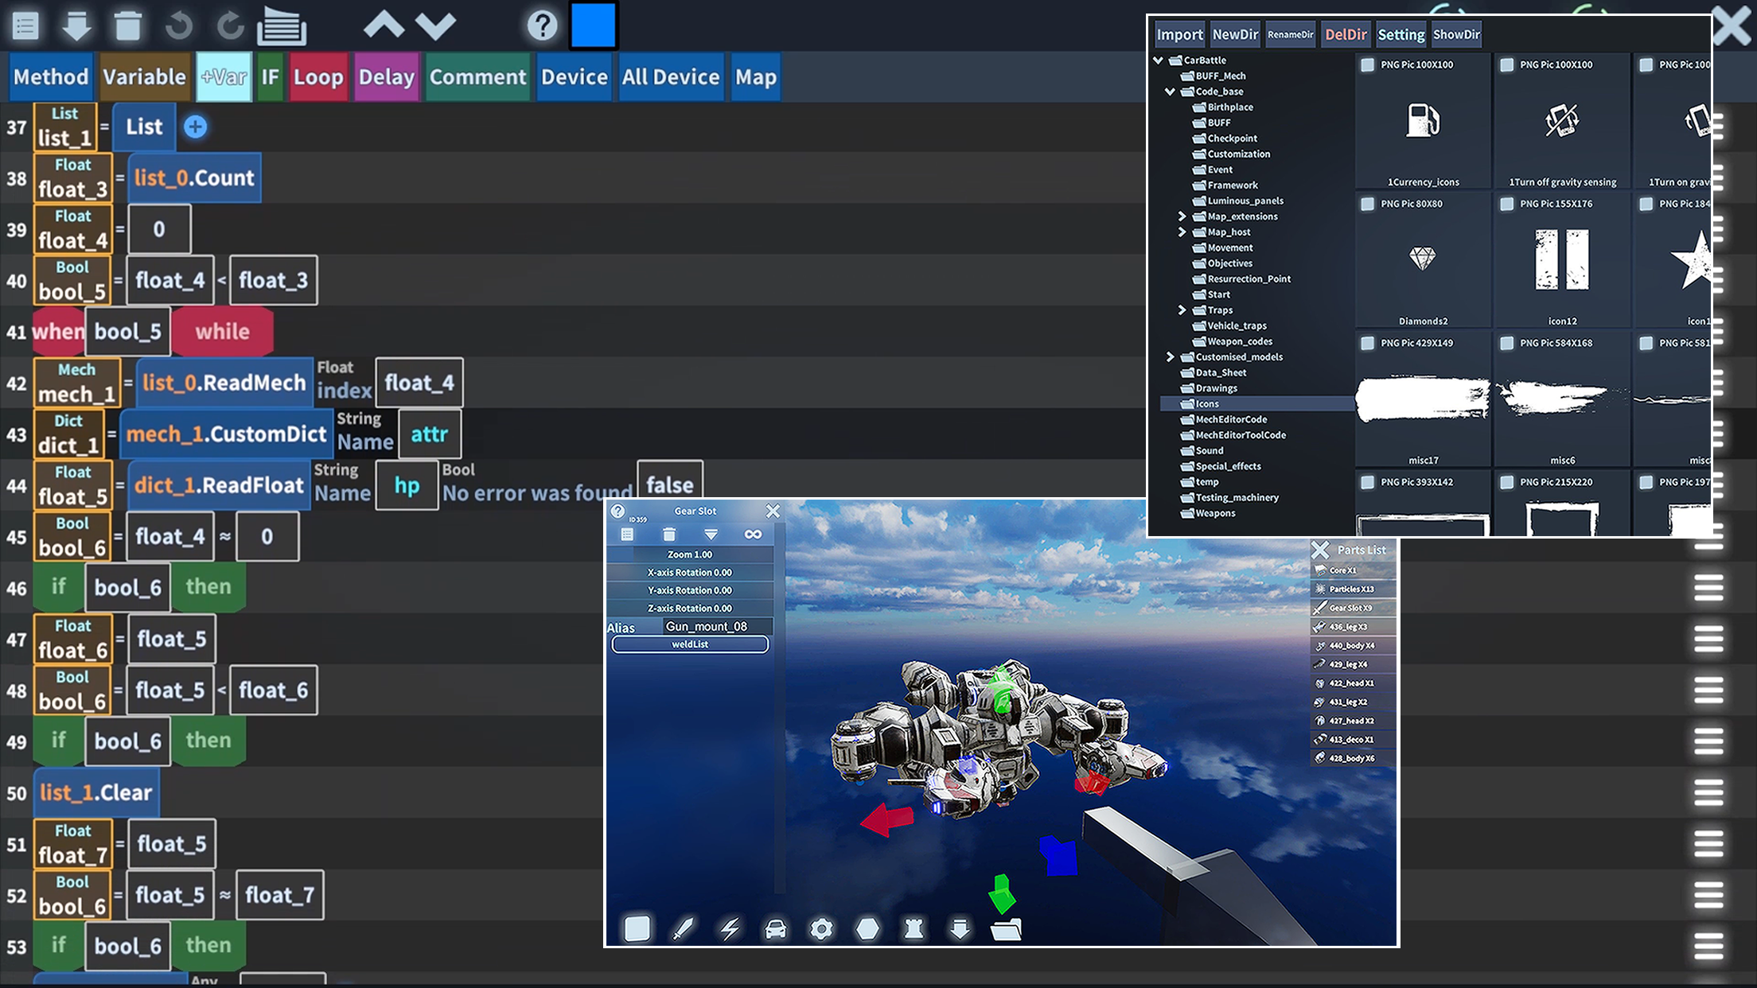
Task: Click the lightning bolt icon in the editor toolbar
Action: [729, 928]
